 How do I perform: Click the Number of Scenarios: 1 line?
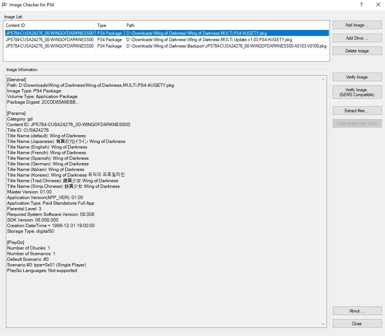click(31, 254)
